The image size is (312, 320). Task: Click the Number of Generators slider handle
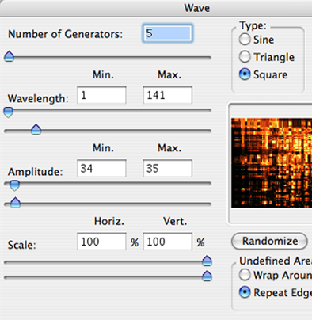pyautogui.click(x=10, y=56)
